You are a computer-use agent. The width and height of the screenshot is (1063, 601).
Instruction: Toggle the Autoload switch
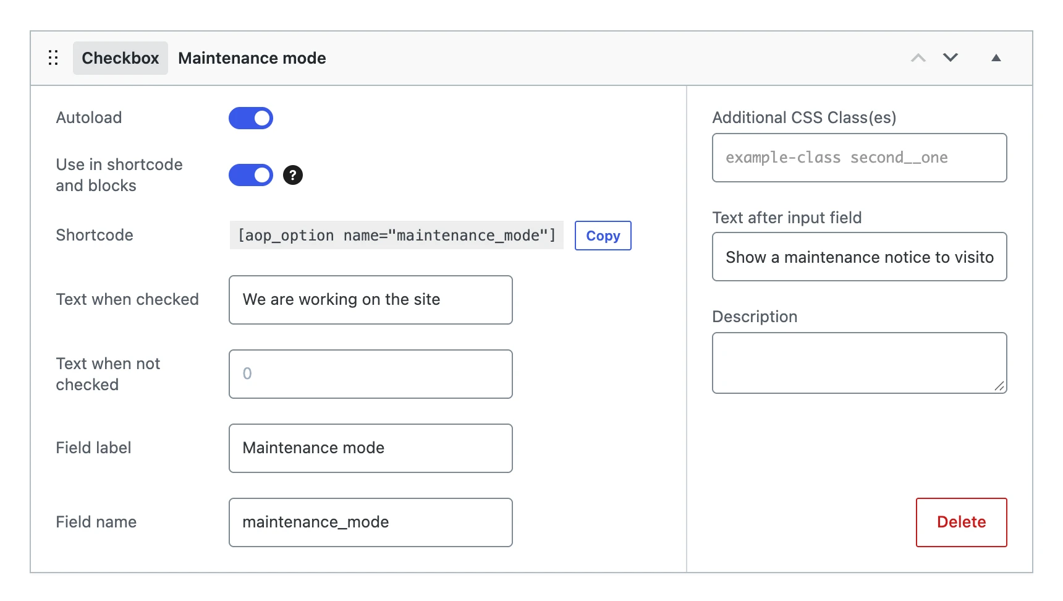251,118
